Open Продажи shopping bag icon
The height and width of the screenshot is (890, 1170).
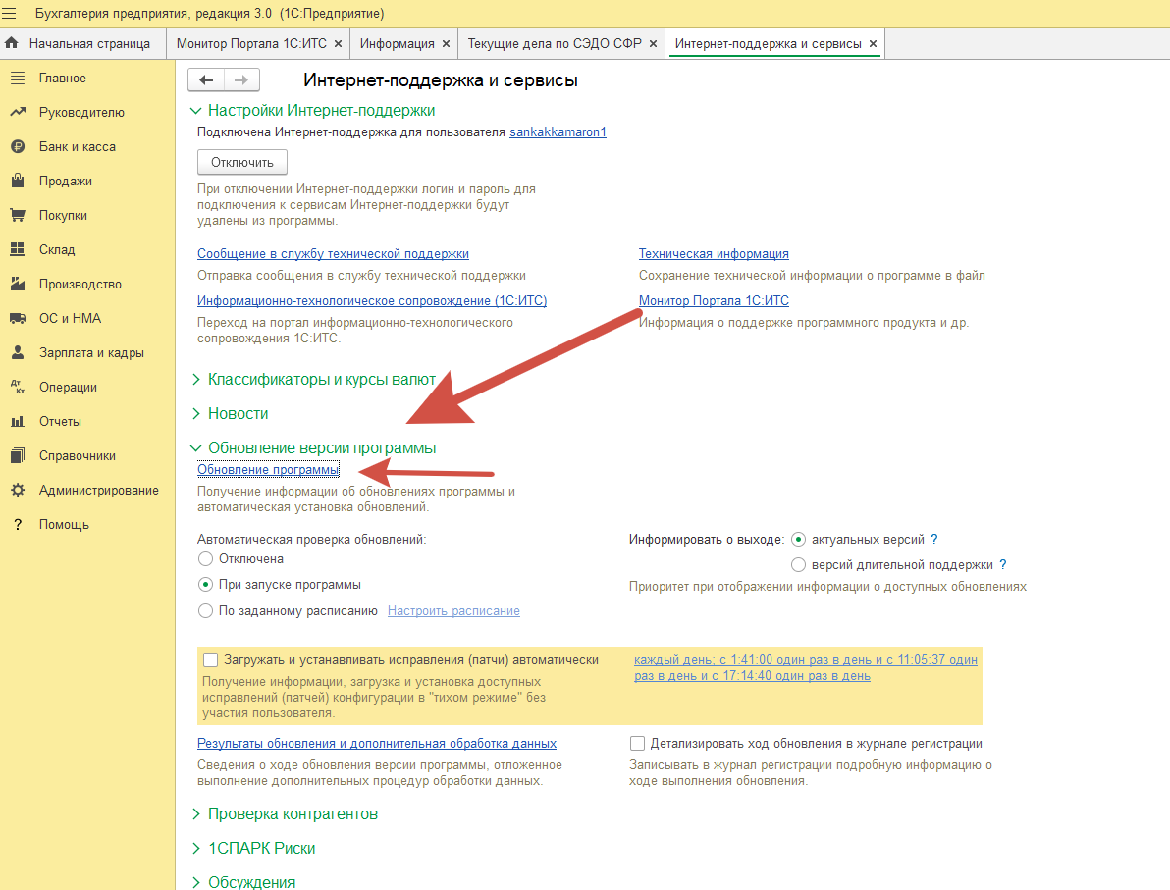tap(17, 182)
